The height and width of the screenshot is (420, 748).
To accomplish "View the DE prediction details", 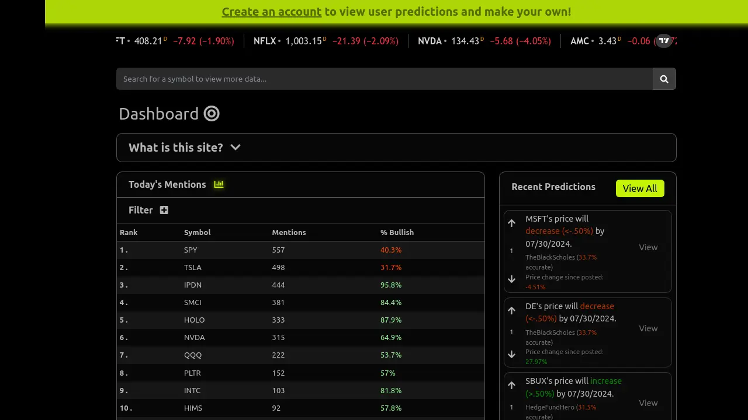I will tap(648, 328).
